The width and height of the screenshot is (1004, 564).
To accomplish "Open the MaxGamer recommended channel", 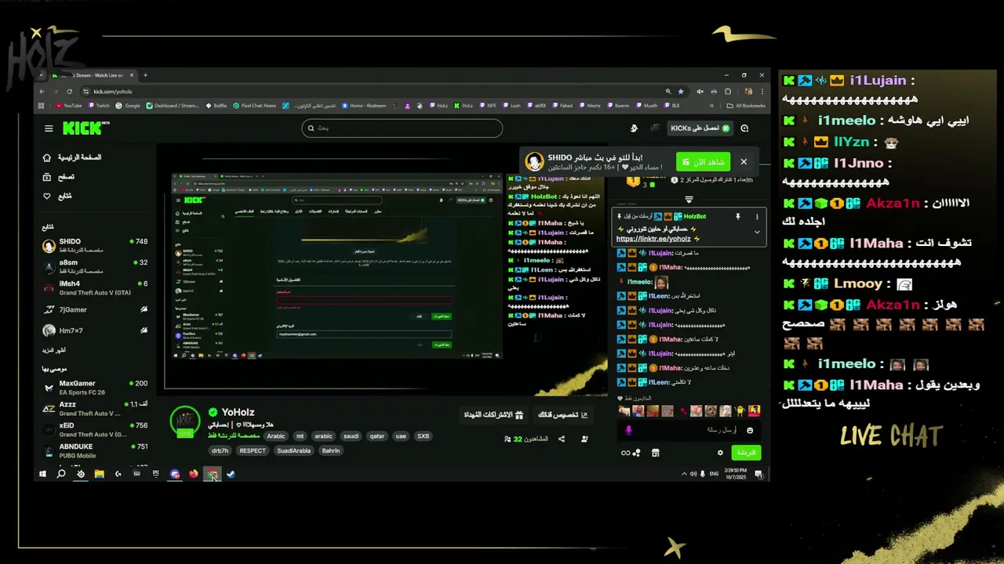I will 94,387.
